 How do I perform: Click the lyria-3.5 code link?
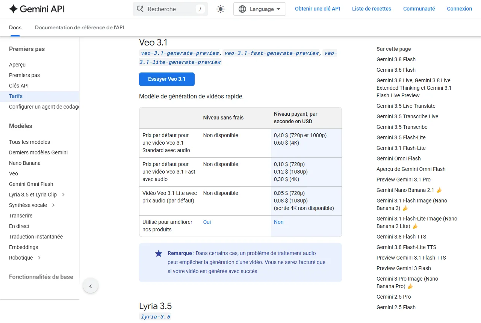[x=155, y=317]
